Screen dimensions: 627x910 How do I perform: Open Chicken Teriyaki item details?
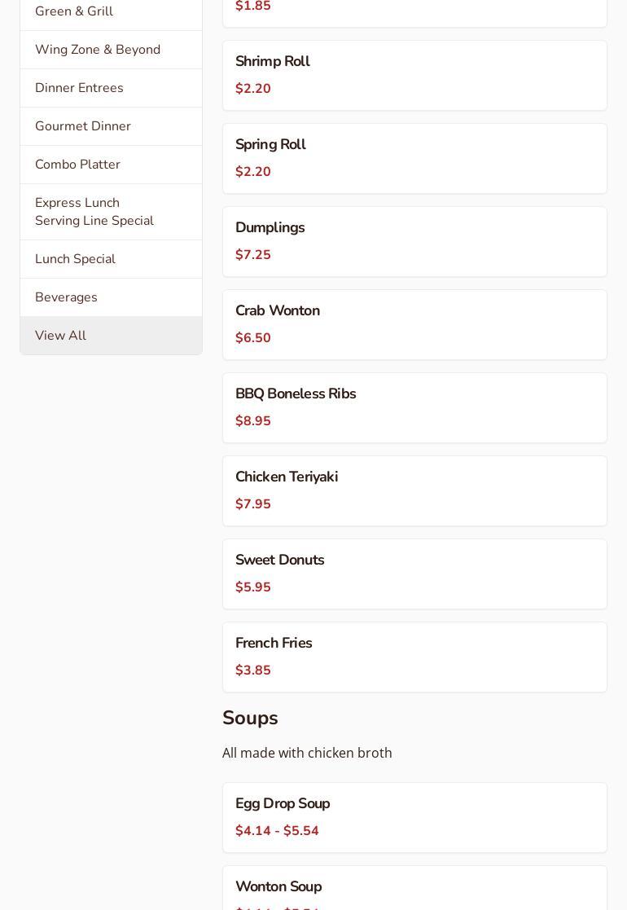tap(414, 490)
